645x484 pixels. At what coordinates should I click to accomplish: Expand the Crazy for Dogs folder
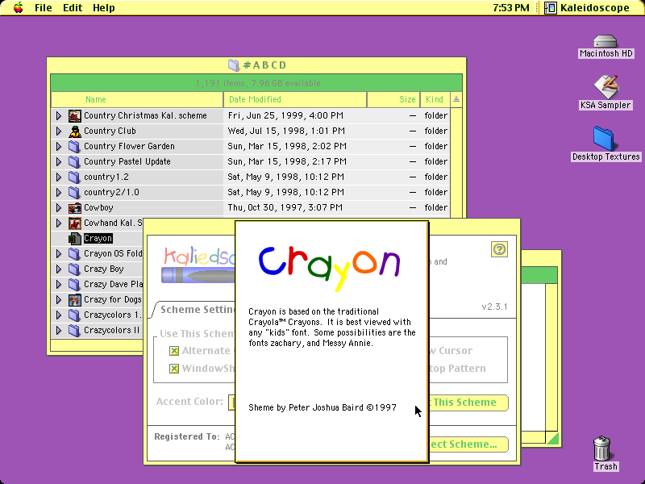click(59, 299)
